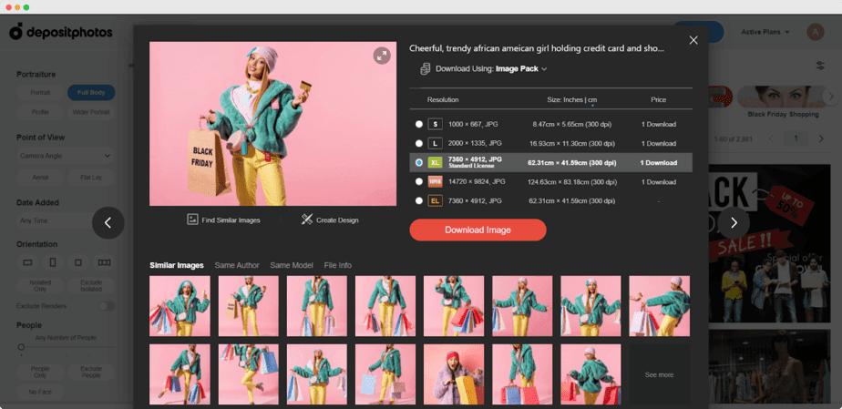Switch size units to Inches

pos(571,100)
